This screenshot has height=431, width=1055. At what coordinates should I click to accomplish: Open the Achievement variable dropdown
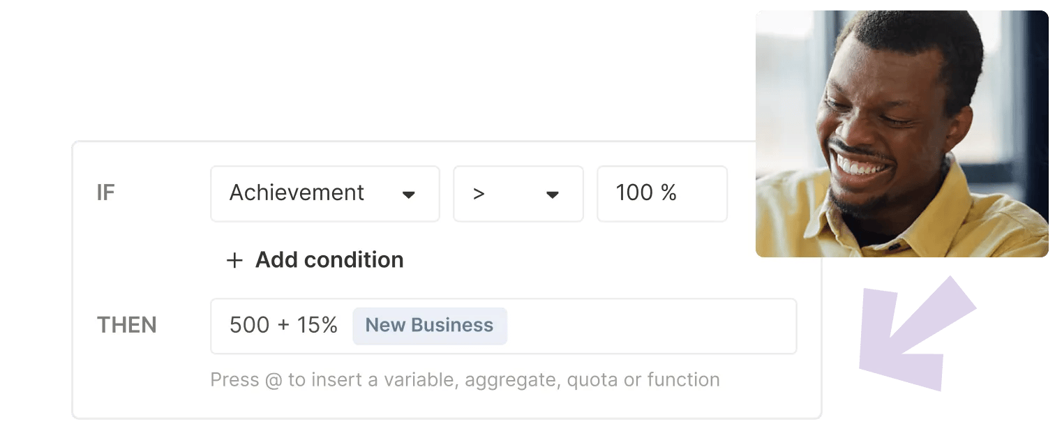[325, 193]
